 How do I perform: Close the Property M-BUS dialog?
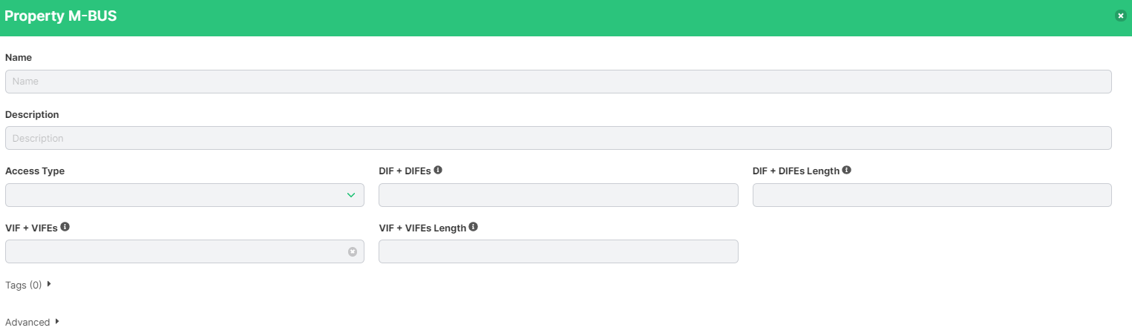click(x=1121, y=16)
